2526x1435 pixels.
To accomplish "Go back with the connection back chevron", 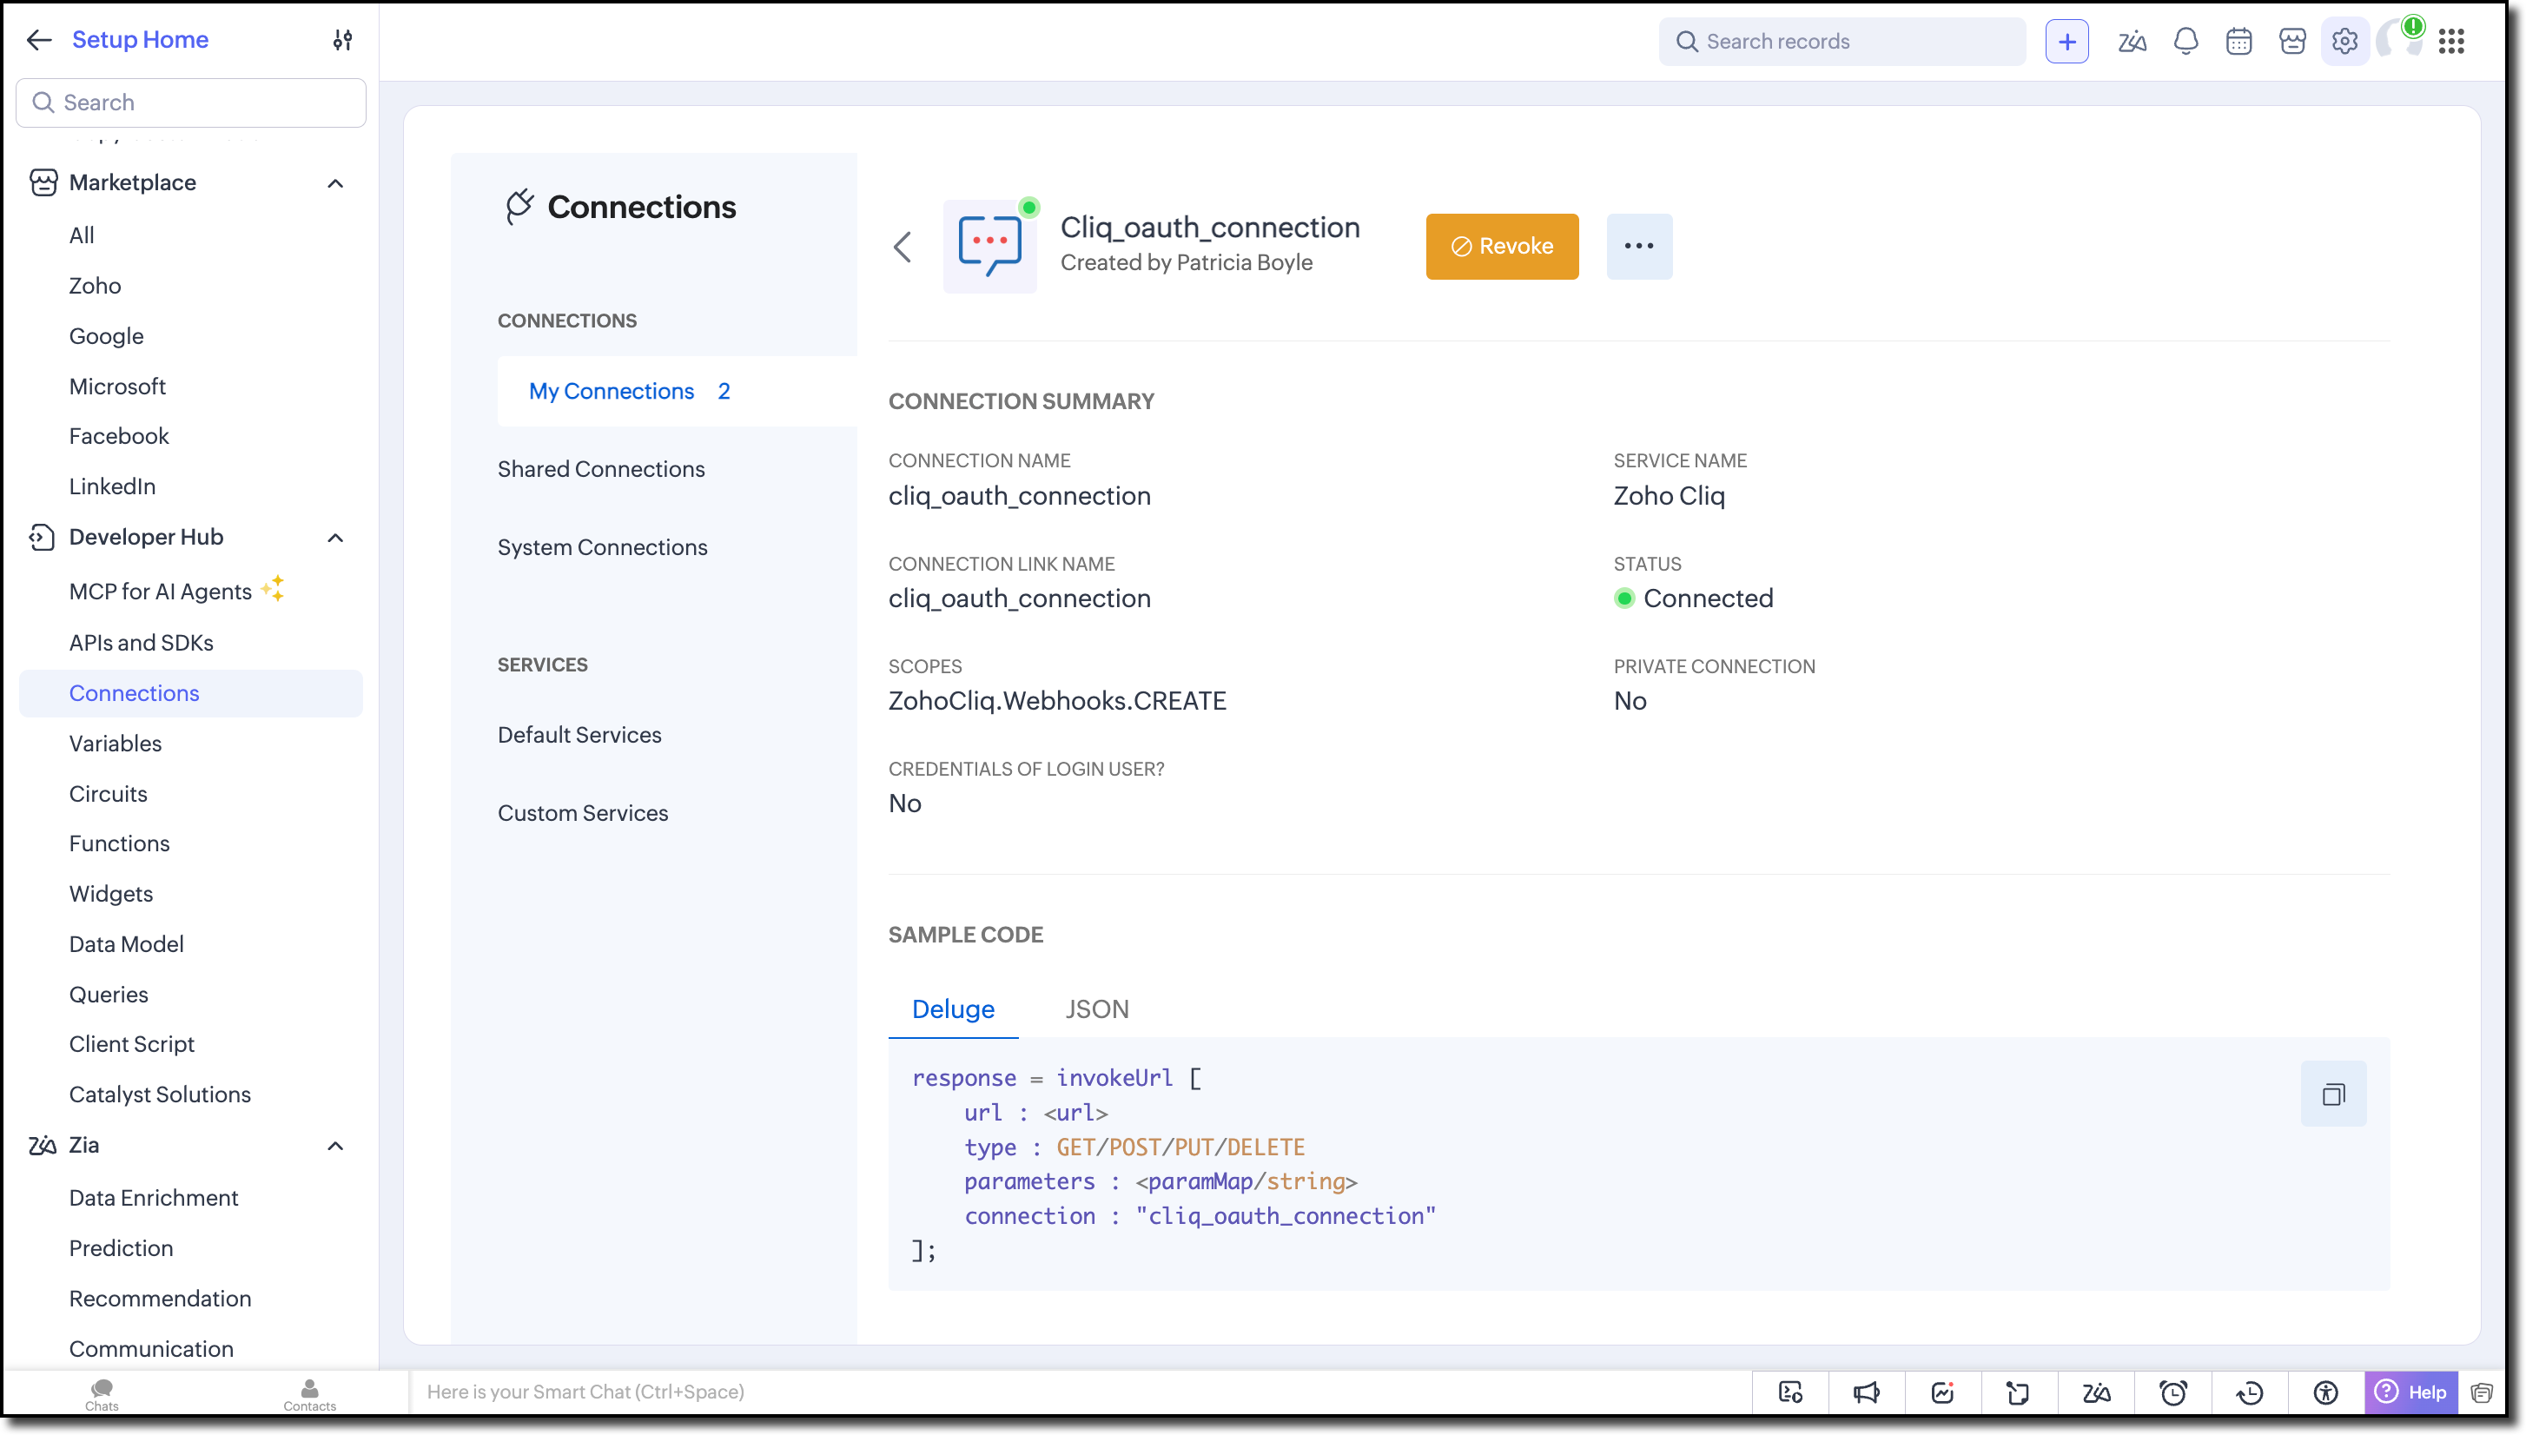I will pos(903,247).
